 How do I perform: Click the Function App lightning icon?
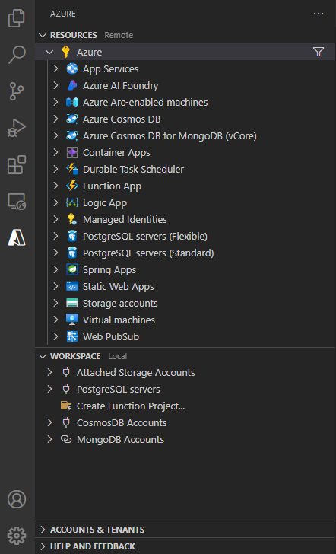[72, 186]
